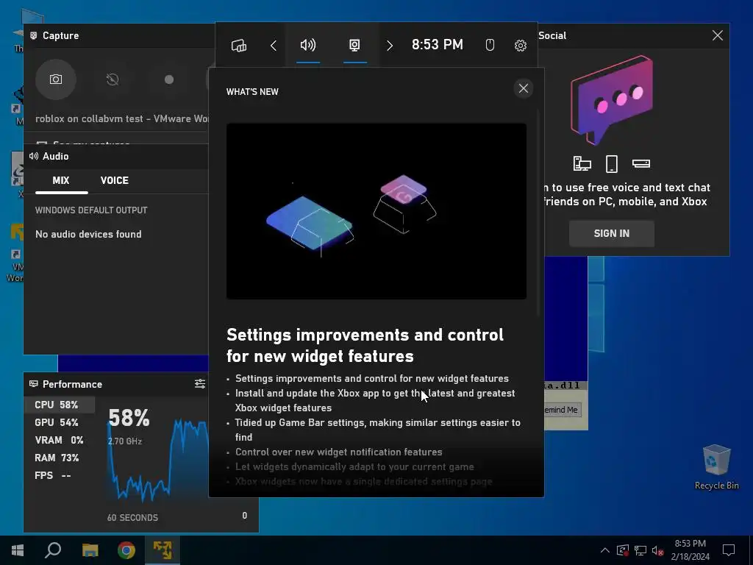Click the 2.70 GHz CPU speed value
Viewport: 753px width, 565px height.
(124, 441)
